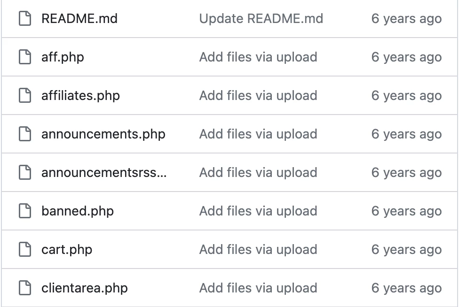Click 'Add files via upload' beside aff.php

pos(258,57)
